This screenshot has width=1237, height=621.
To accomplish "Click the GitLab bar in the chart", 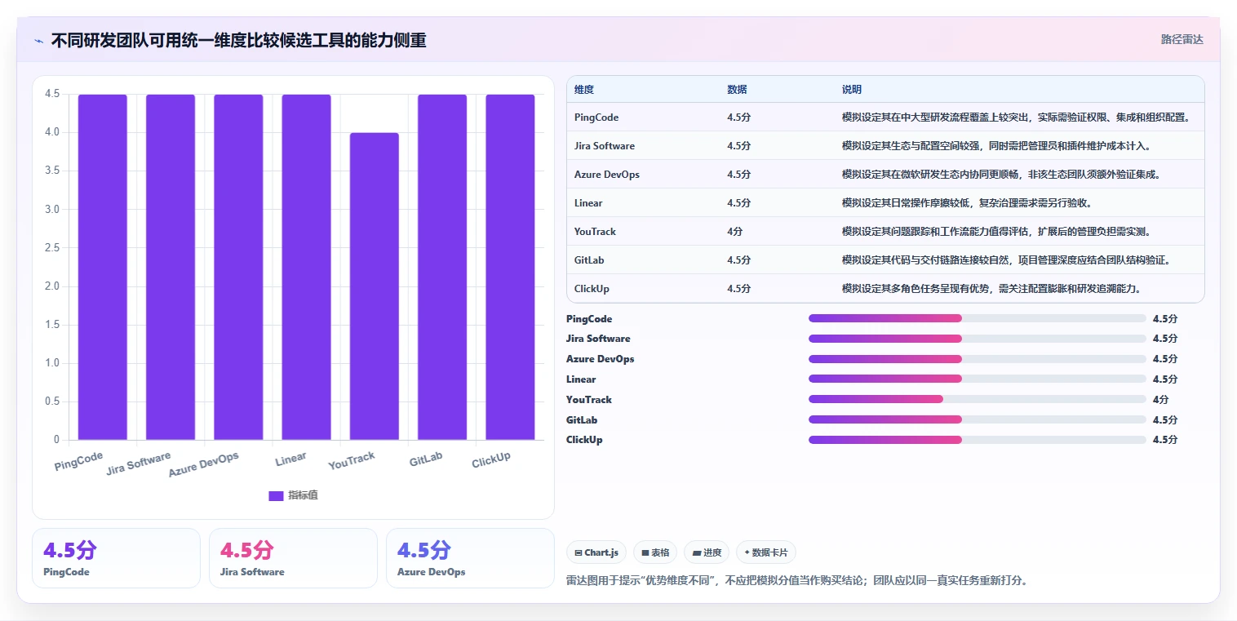I will click(x=442, y=267).
